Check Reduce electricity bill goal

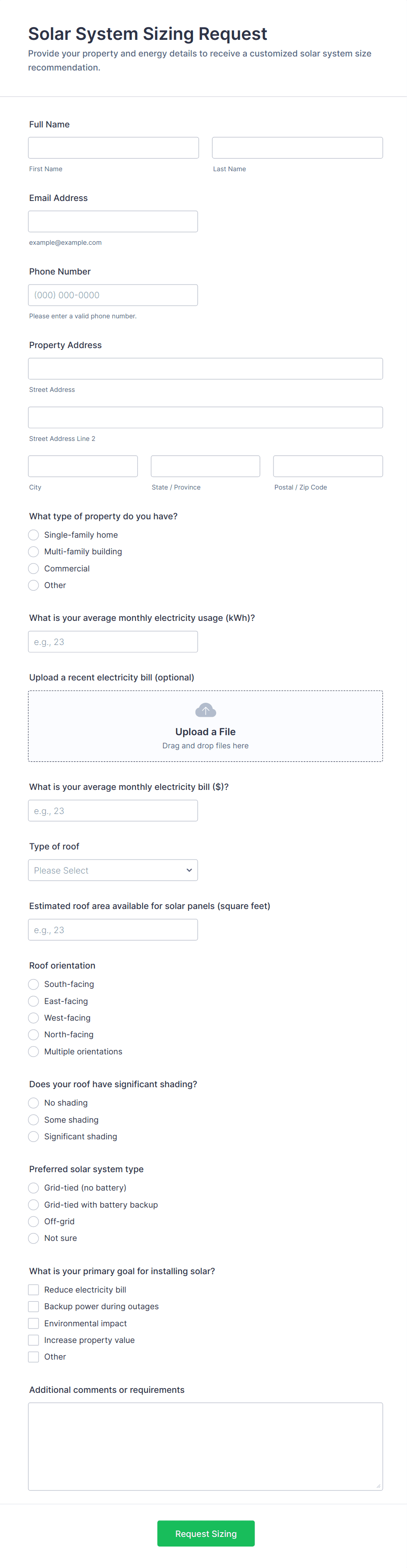(x=33, y=1289)
